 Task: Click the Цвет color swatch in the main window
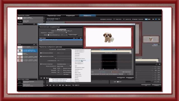(x=118, y=82)
